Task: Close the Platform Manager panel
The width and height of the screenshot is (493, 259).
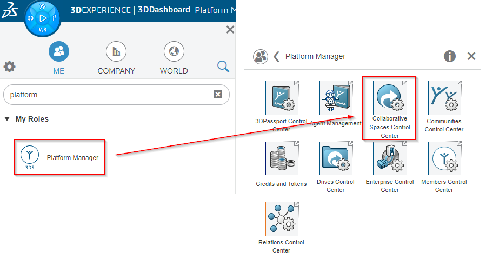Action: tap(471, 56)
